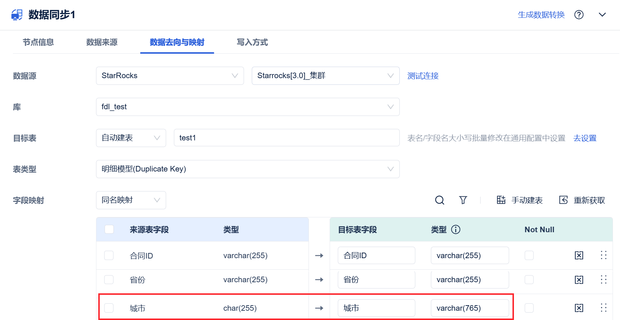Viewport: 620px width, 320px height.
Task: Switch to the 写入方式 tab
Action: (252, 42)
